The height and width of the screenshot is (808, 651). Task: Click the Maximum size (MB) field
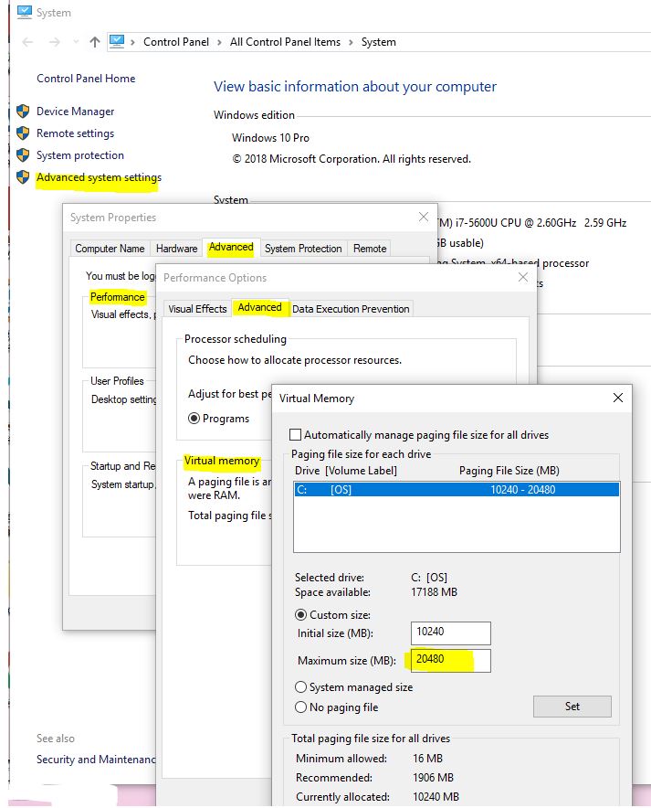coord(451,660)
